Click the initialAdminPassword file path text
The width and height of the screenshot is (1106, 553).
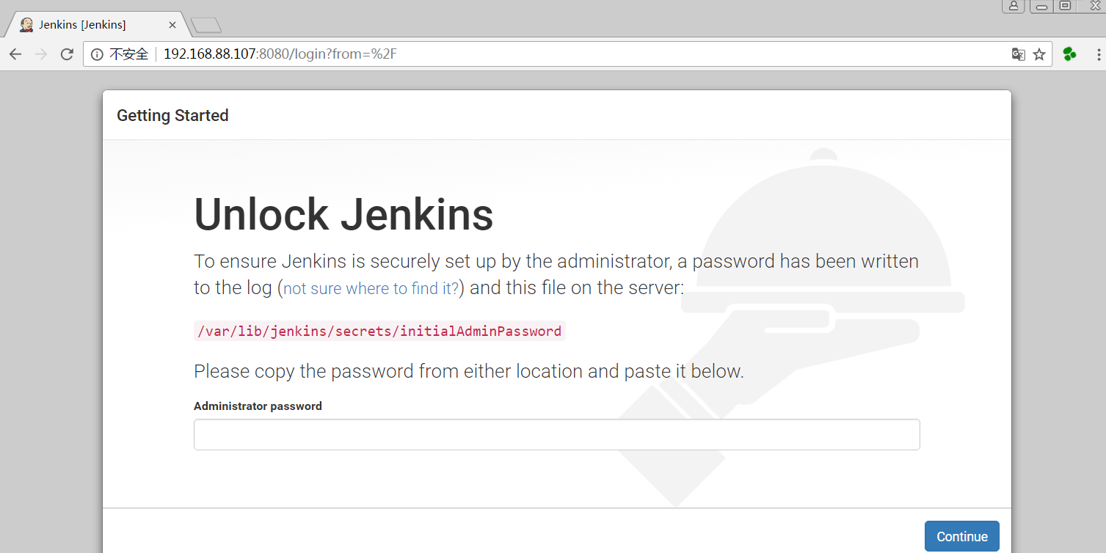[379, 331]
